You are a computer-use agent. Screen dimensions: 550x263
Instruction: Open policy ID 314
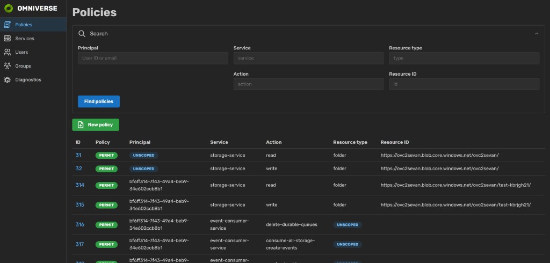click(x=80, y=185)
